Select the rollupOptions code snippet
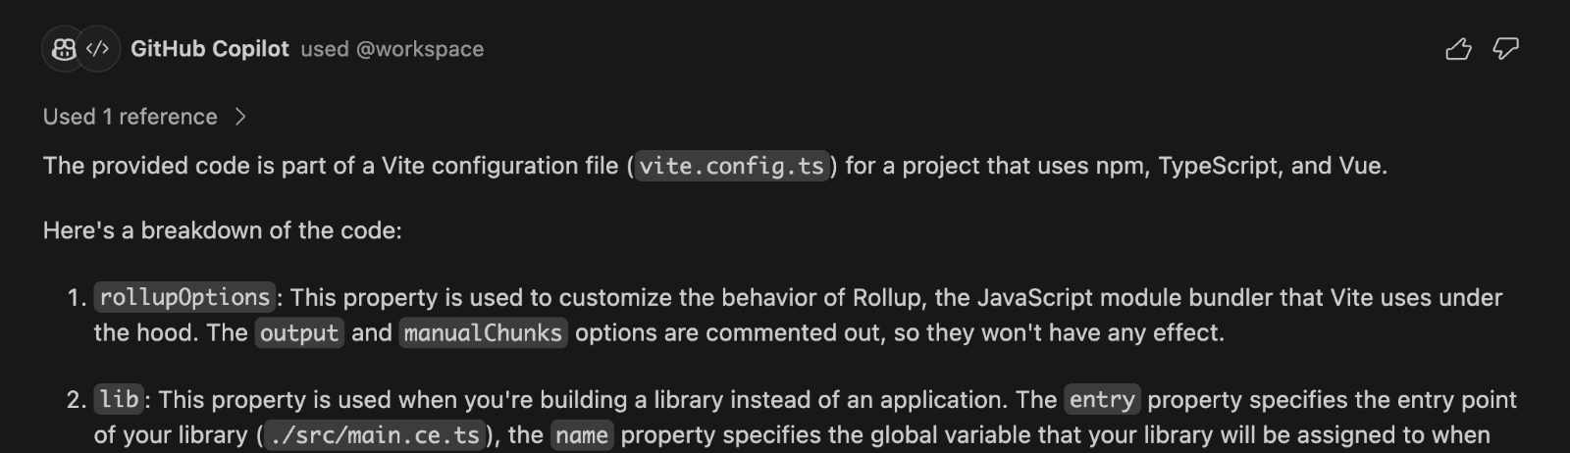Screen dimensions: 1570x453 coord(184,297)
